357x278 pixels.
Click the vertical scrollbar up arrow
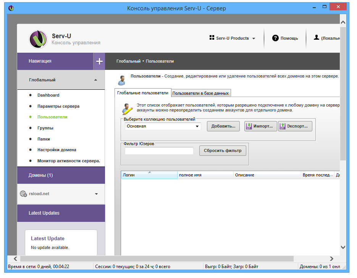click(x=343, y=22)
